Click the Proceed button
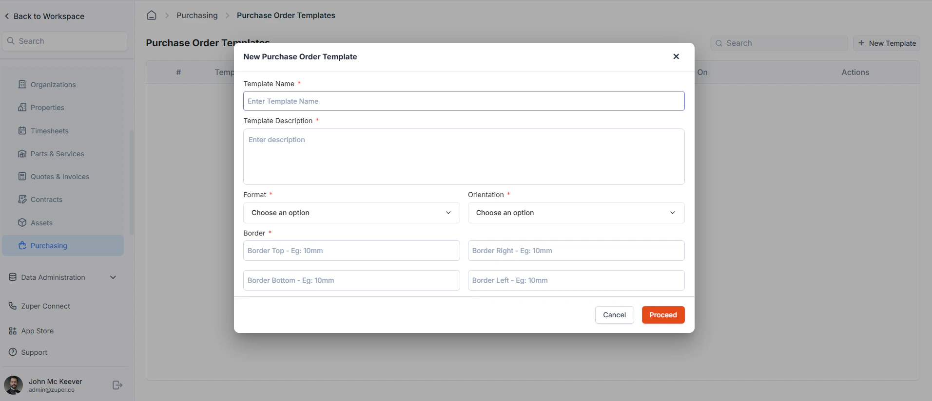This screenshot has width=932, height=401. pos(663,315)
